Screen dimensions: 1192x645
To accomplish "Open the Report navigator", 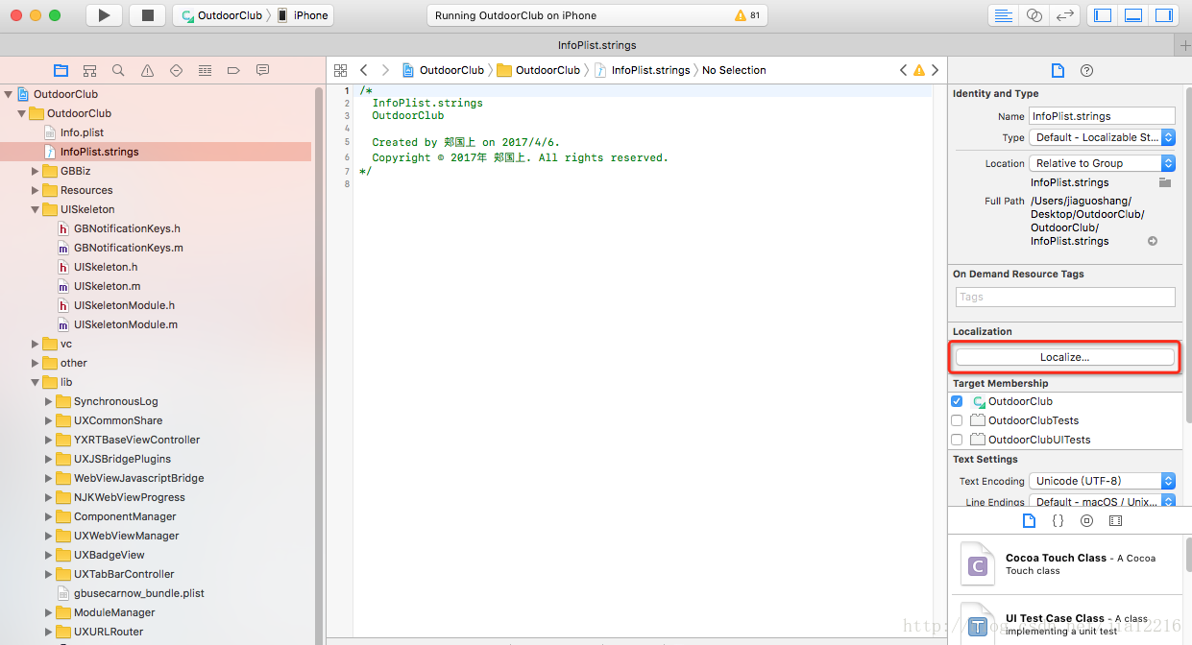I will (x=262, y=70).
